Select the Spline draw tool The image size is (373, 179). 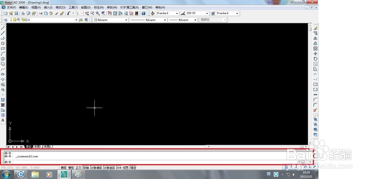[3, 69]
